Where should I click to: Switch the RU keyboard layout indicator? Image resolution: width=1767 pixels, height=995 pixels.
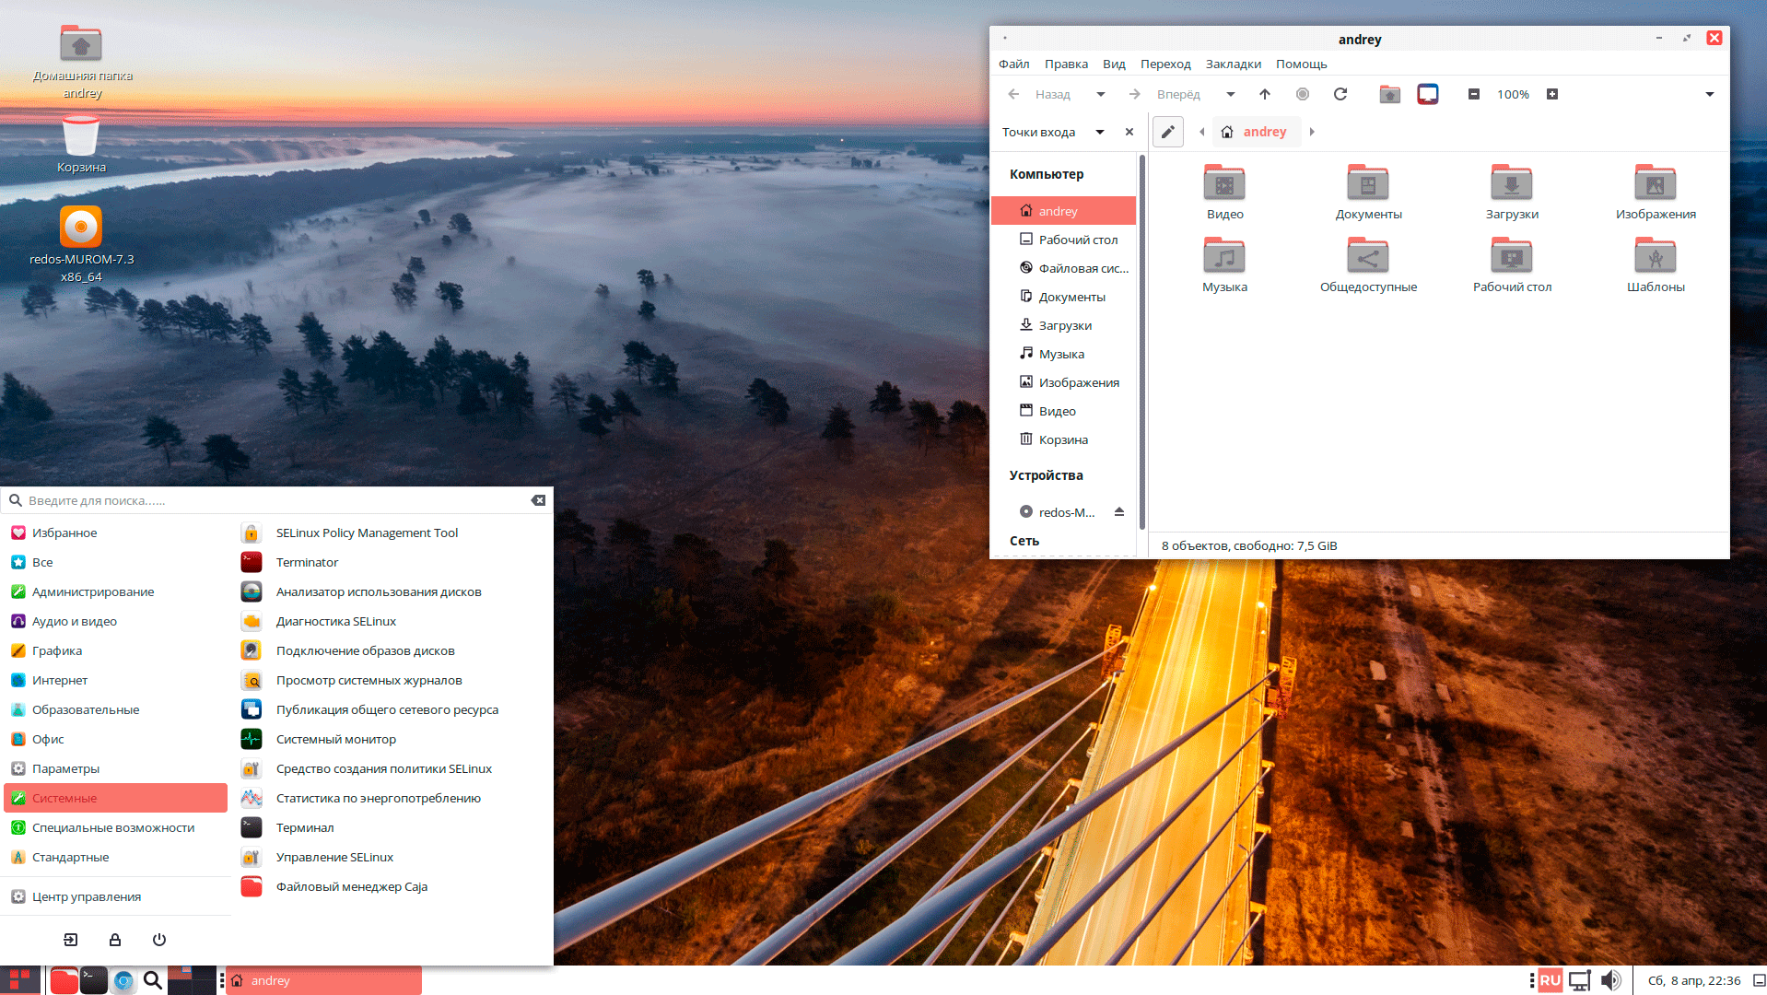click(1550, 980)
